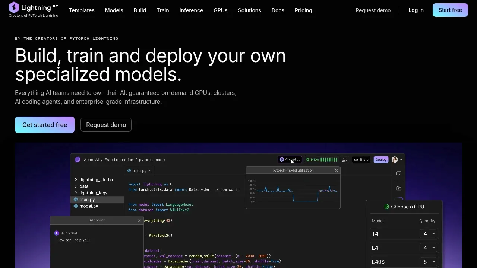Click Request demo in the header
The width and height of the screenshot is (477, 268).
[373, 10]
